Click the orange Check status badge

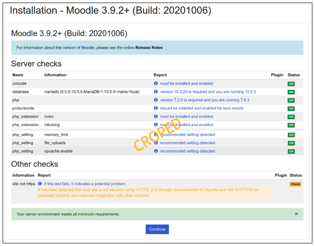click(295, 184)
